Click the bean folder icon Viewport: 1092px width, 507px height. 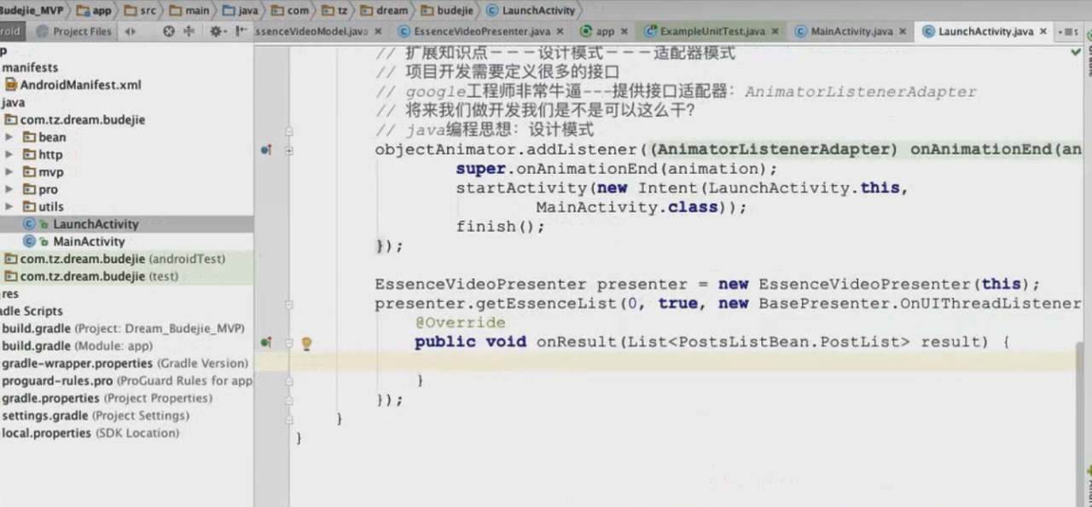pyautogui.click(x=29, y=137)
